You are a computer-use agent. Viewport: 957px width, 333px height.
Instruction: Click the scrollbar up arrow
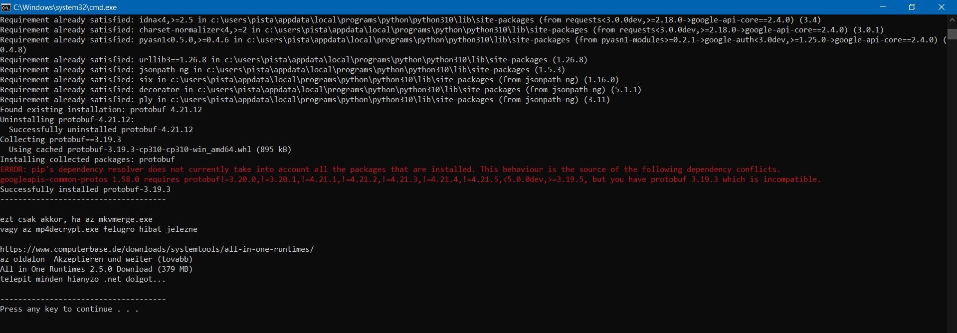[952, 20]
